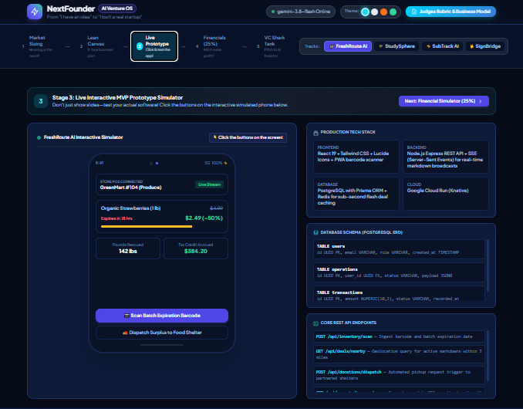This screenshot has width=523, height=409.
Task: Click the phone home indicator bar
Action: [x=162, y=345]
